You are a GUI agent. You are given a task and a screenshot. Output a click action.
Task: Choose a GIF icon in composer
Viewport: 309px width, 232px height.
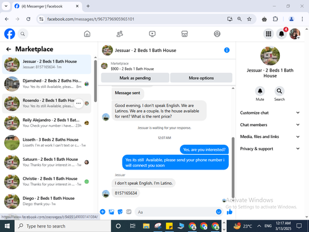129,212
